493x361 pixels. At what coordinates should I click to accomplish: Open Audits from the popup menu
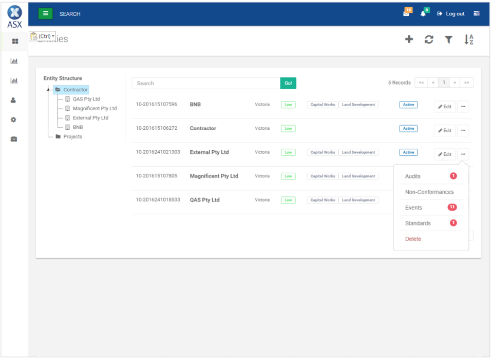pyautogui.click(x=431, y=176)
